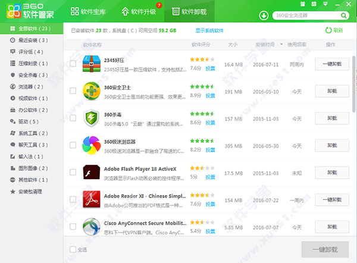Click the Adobe Reader XI icon
Image resolution: width=357 pixels, height=263 pixels.
click(x=92, y=199)
